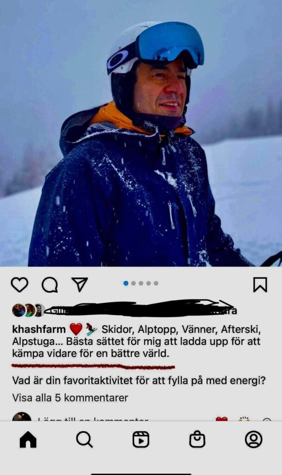Tap the caption question about favoritaktivitet
The width and height of the screenshot is (282, 475).
tap(139, 380)
